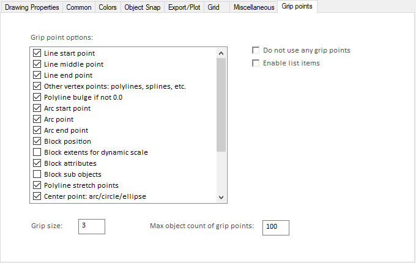Open the Common tab
Viewport: 416px width, 263px height.
pos(78,7)
